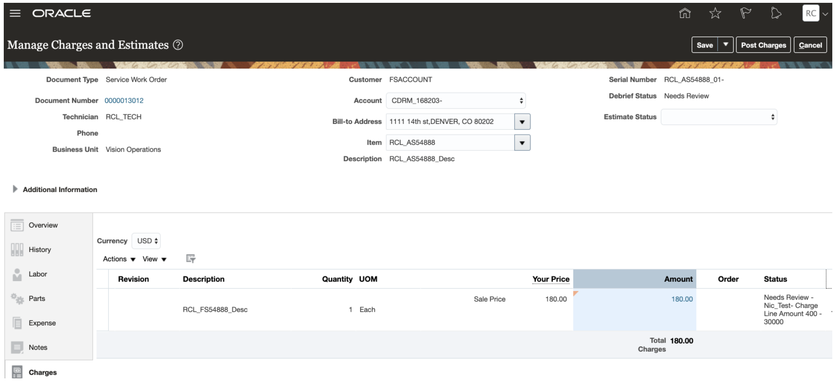
Task: Click the Cancel button
Action: pos(810,45)
